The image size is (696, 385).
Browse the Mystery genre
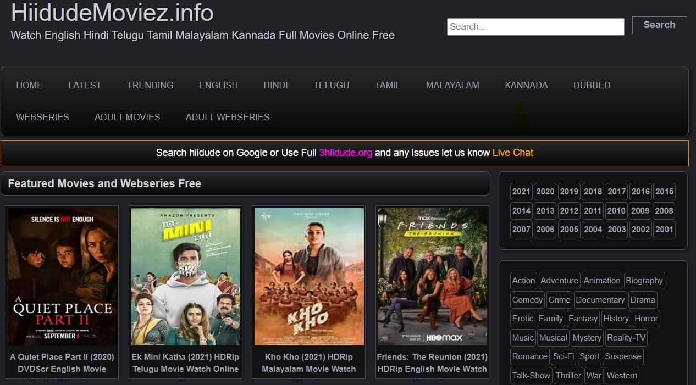[587, 338]
